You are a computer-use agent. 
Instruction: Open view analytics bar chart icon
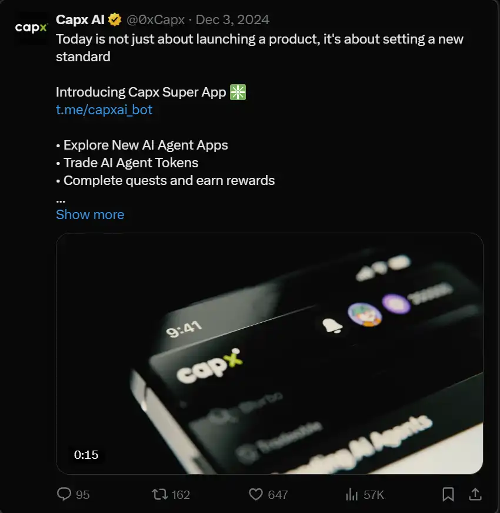click(352, 494)
